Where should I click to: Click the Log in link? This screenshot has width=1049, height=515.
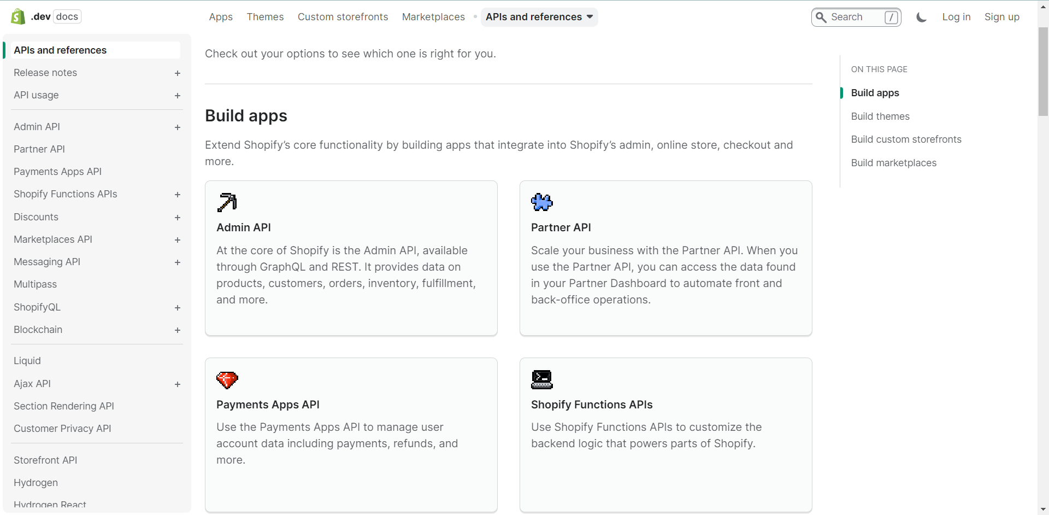coord(956,17)
